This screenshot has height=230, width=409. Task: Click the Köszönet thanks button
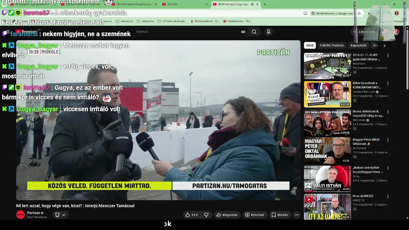coord(254,215)
